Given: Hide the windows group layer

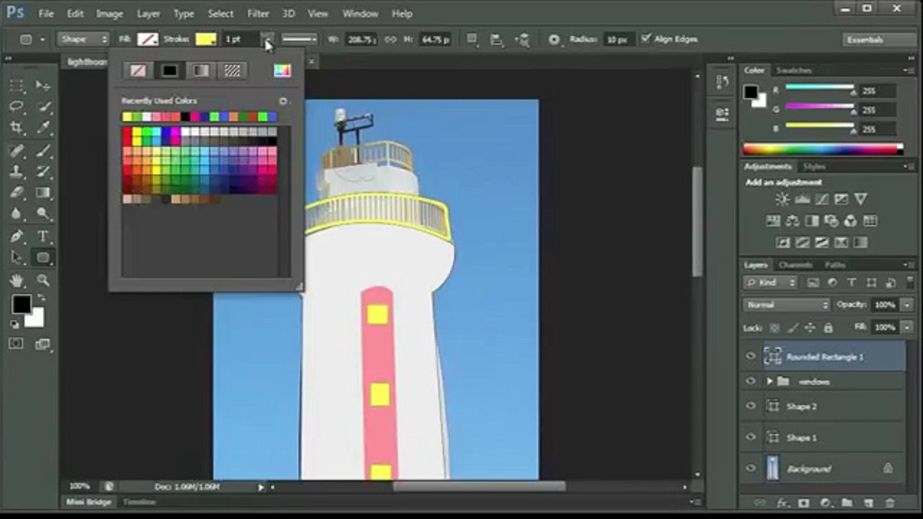Looking at the screenshot, I should tap(751, 381).
